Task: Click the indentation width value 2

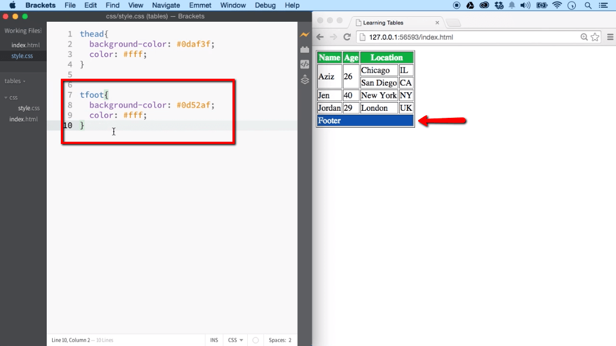Action: (x=290, y=340)
